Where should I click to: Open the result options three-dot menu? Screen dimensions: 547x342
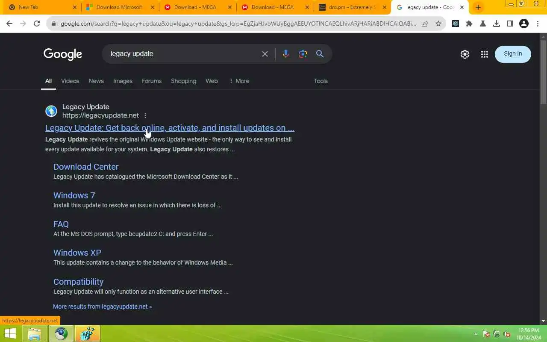click(x=145, y=115)
